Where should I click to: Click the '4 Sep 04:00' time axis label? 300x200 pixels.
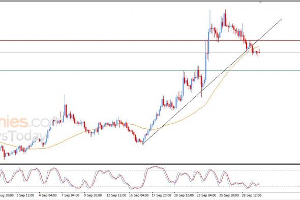[x=48, y=195]
